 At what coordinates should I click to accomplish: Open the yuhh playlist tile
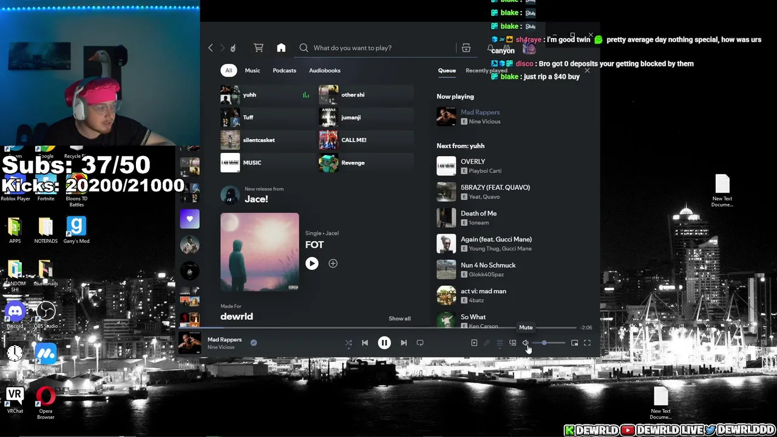click(267, 95)
